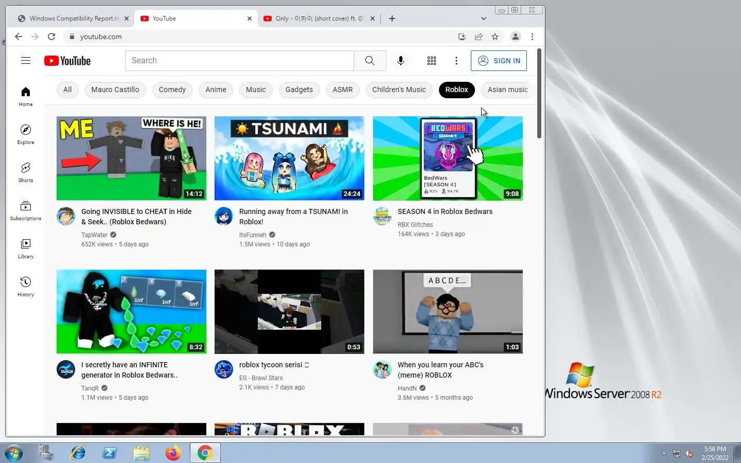Select the Music filter chip
Screen dimensions: 741x463
(x=256, y=90)
